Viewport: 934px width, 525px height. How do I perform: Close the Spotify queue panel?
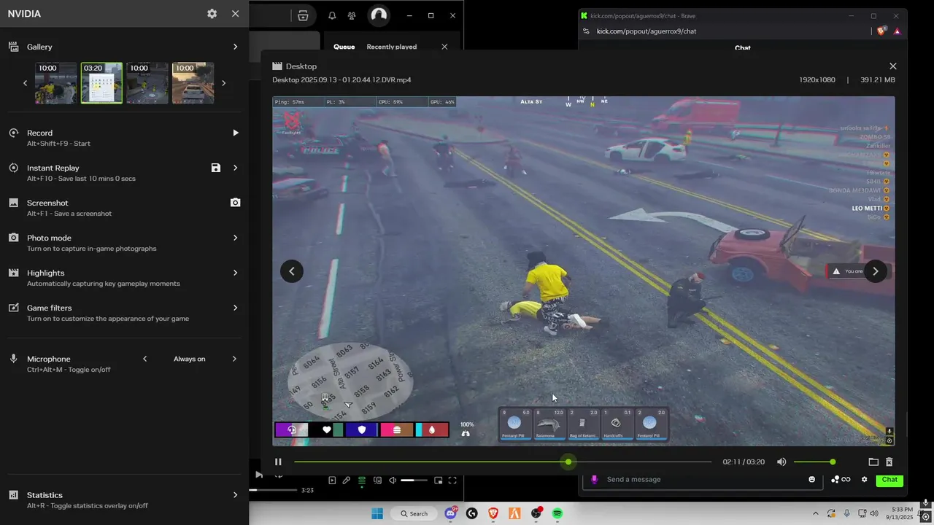[x=444, y=47]
